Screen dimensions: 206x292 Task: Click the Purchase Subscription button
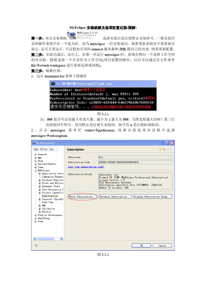coord(115,197)
